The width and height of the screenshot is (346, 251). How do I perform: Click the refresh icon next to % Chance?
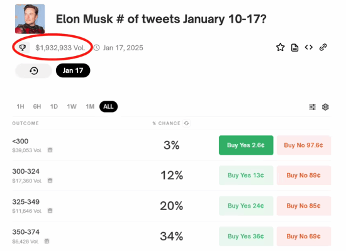point(186,123)
